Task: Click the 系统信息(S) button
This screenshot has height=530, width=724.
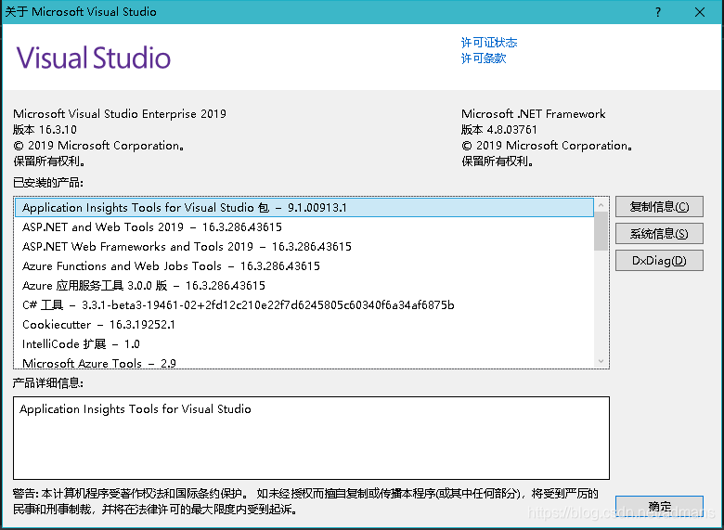Action: (659, 234)
